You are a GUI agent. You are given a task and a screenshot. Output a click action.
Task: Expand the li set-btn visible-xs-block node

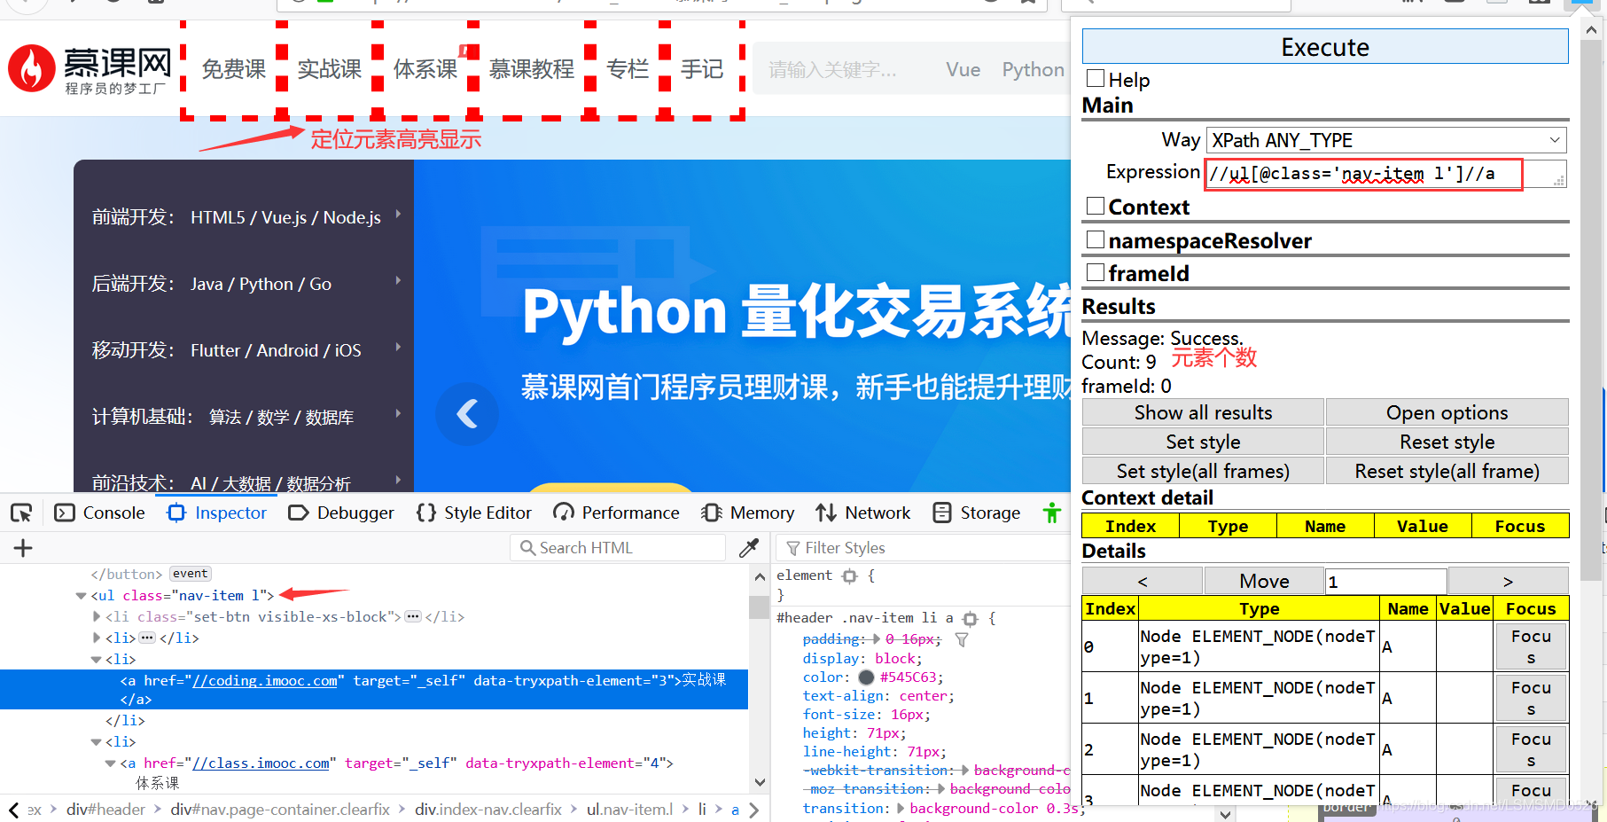pyautogui.click(x=96, y=616)
